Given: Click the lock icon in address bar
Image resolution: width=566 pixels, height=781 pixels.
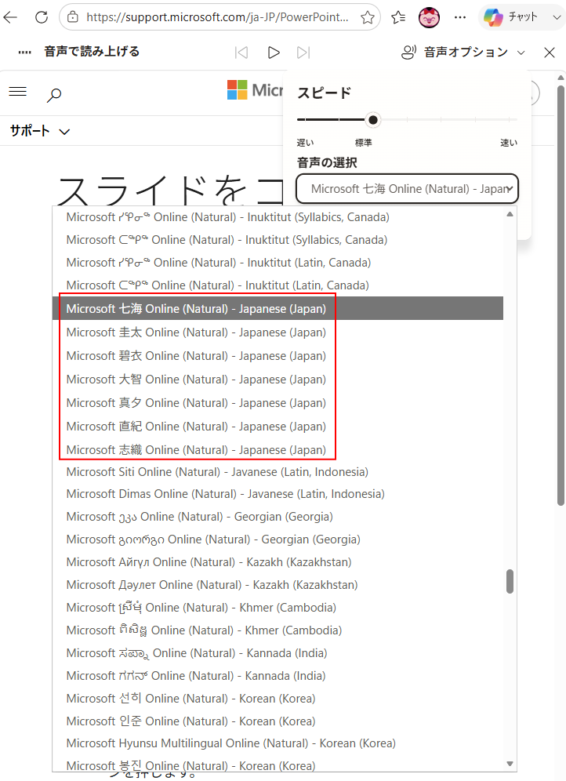Looking at the screenshot, I should pyautogui.click(x=73, y=17).
